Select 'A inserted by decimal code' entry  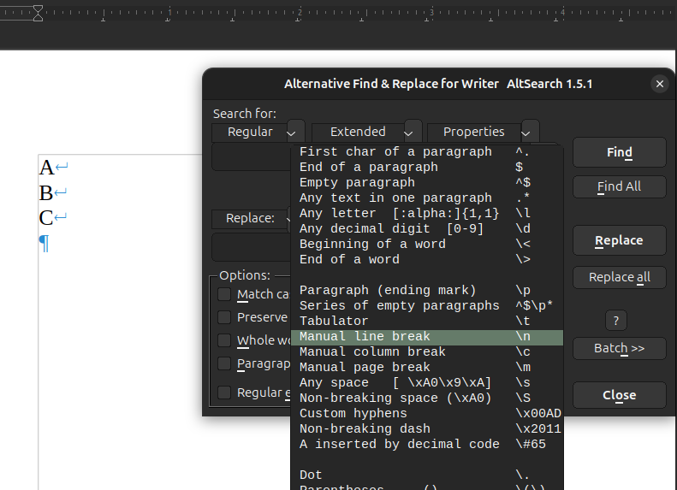(426, 444)
